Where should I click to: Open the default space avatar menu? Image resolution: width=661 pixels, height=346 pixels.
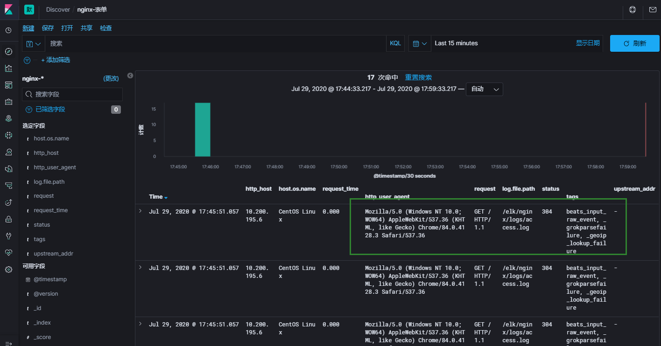pos(29,9)
